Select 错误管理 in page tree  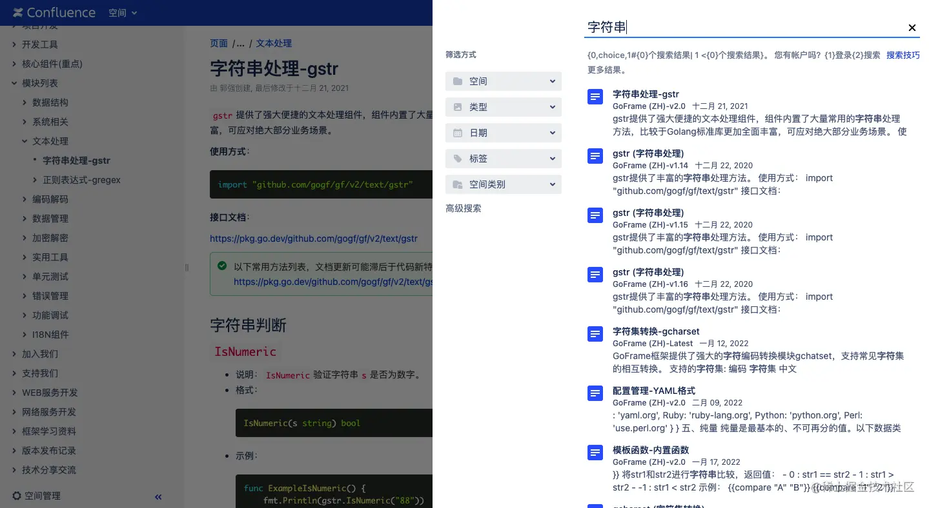click(50, 296)
